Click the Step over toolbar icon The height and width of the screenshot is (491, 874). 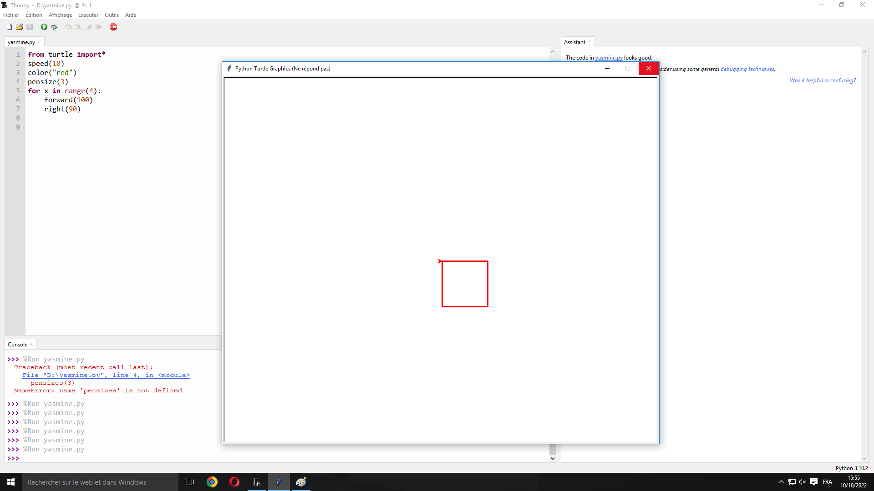tap(69, 27)
